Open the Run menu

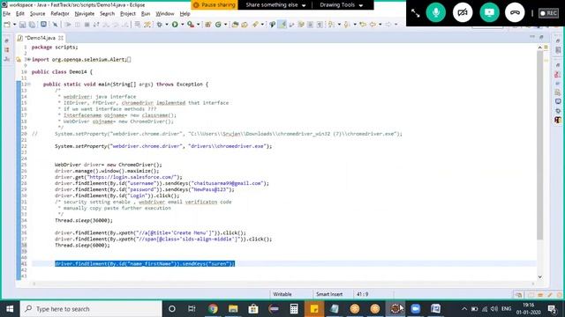(146, 14)
